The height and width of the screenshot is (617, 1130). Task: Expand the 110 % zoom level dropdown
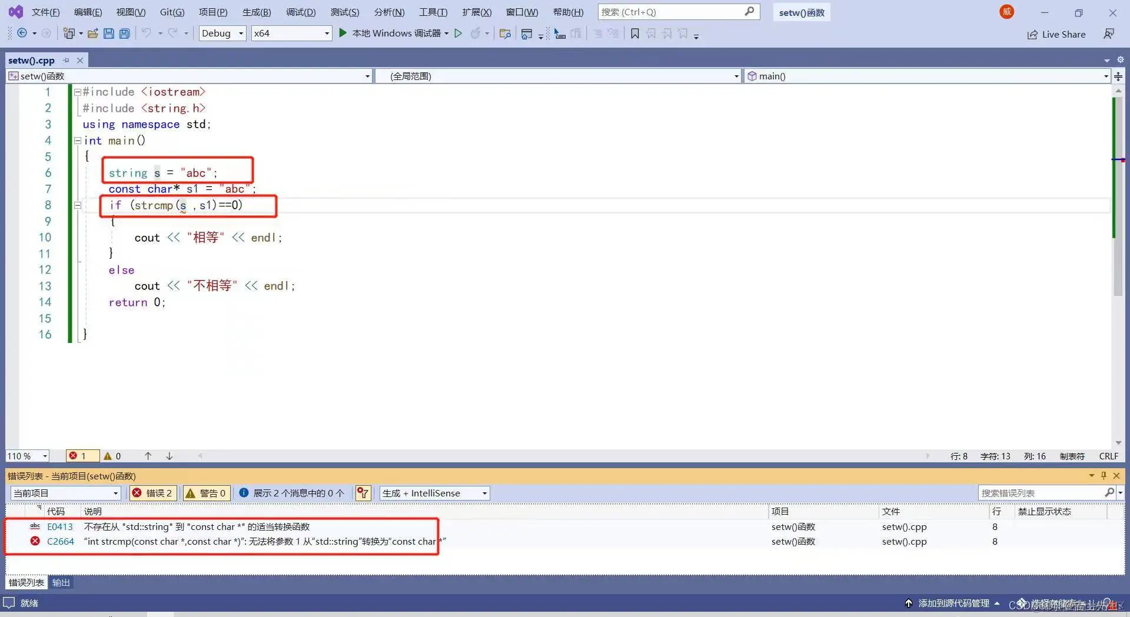45,456
